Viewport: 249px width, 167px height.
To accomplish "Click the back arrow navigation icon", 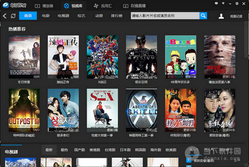I will 5,16.
